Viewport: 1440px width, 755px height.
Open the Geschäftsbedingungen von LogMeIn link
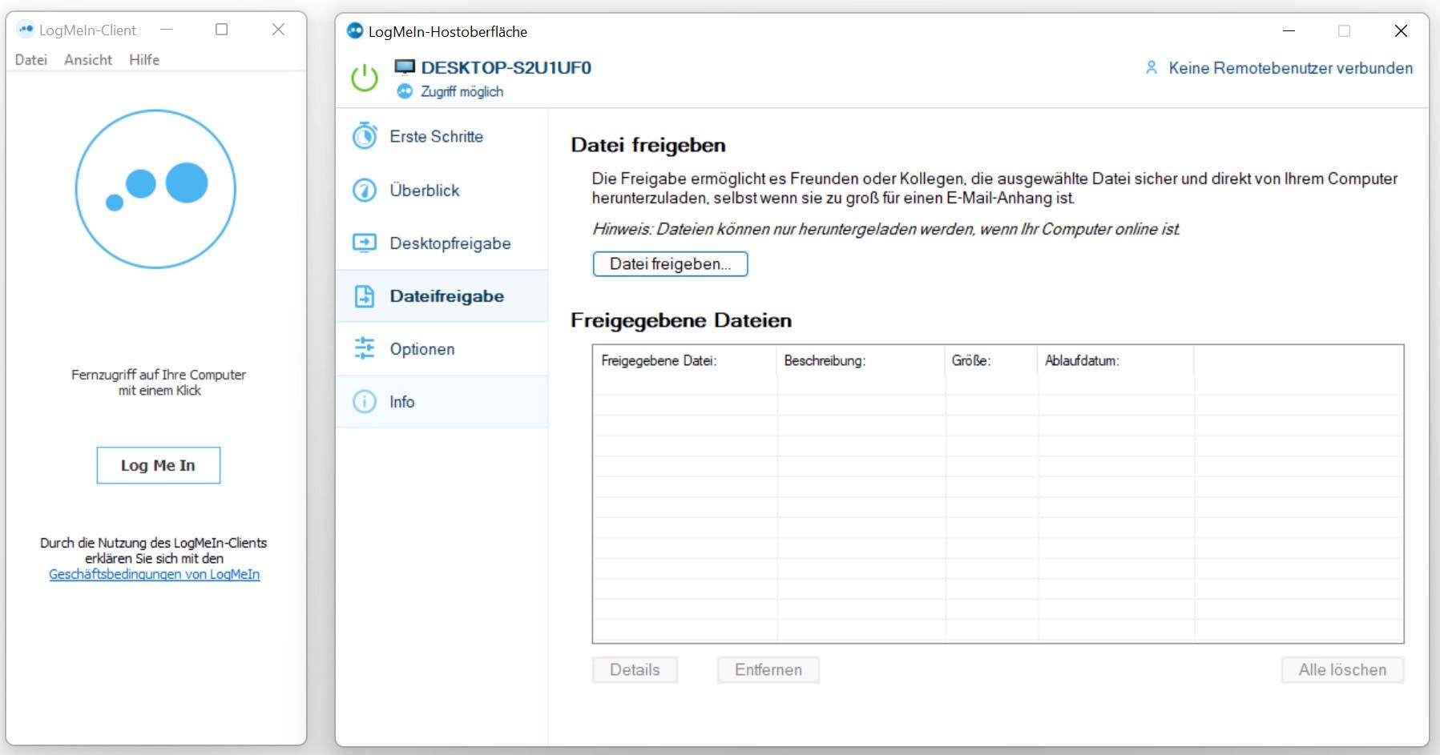point(154,574)
